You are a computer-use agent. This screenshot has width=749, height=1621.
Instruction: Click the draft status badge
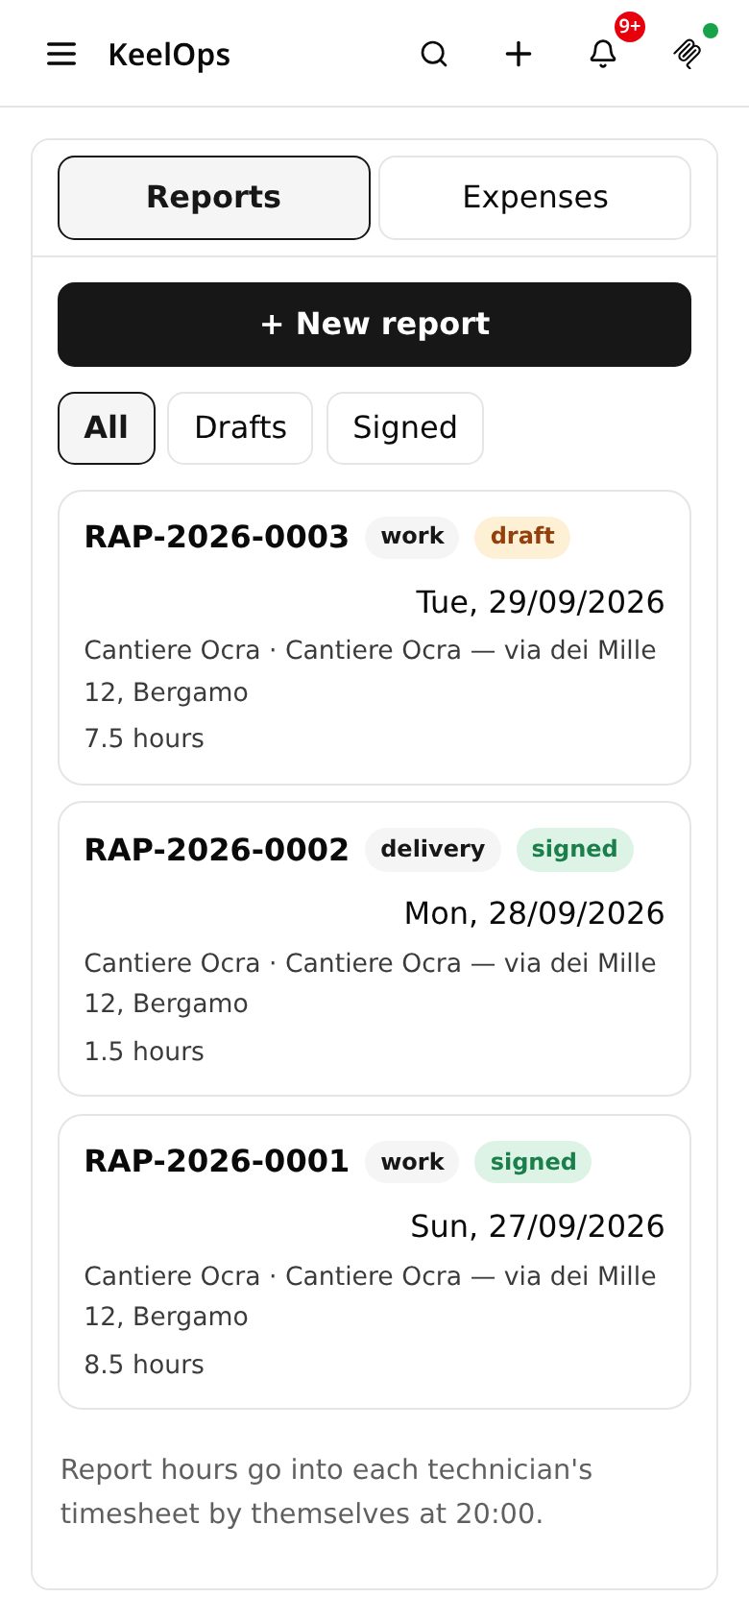(522, 536)
